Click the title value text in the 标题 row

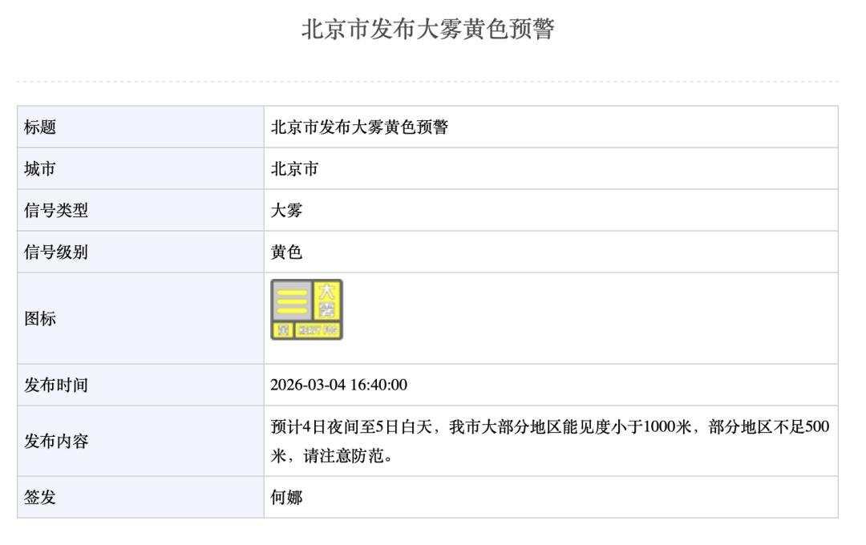(359, 127)
